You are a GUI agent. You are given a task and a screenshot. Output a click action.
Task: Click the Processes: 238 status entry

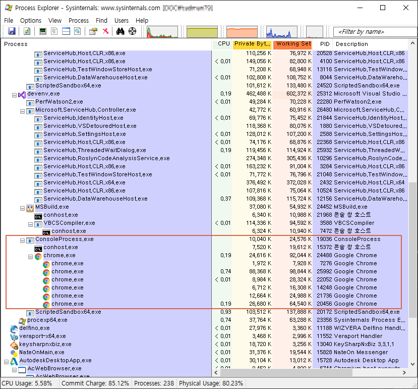click(154, 383)
